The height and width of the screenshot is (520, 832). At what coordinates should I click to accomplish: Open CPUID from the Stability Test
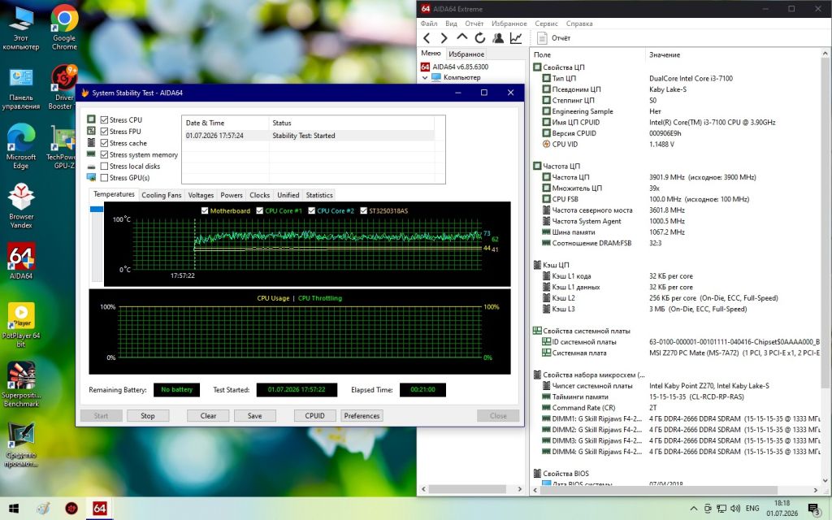pyautogui.click(x=314, y=416)
